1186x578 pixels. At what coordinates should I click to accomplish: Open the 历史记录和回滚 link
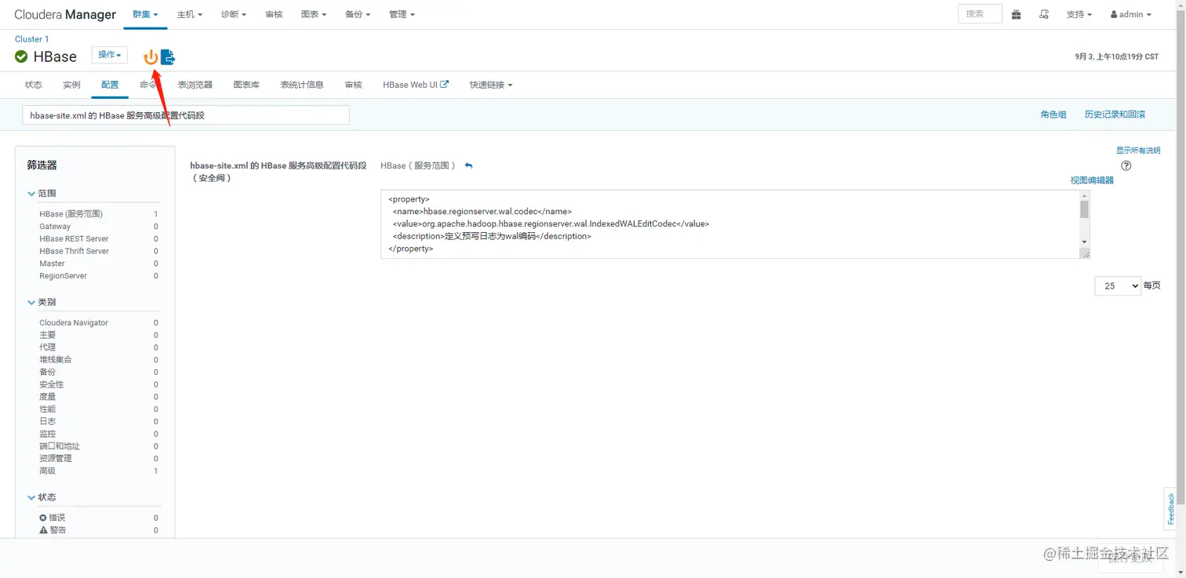coord(1115,115)
